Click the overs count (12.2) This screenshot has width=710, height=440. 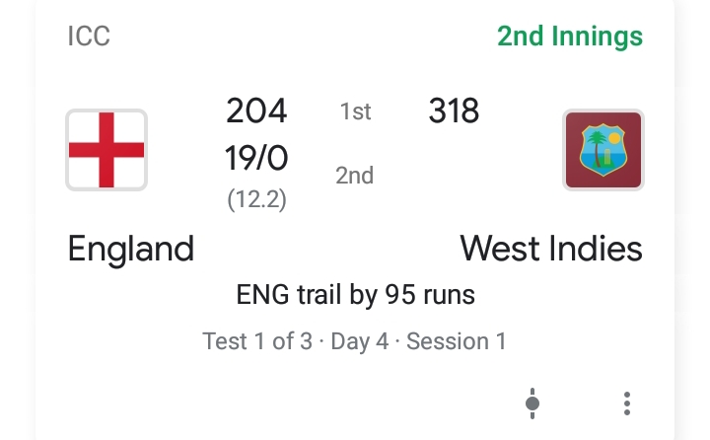pyautogui.click(x=256, y=199)
